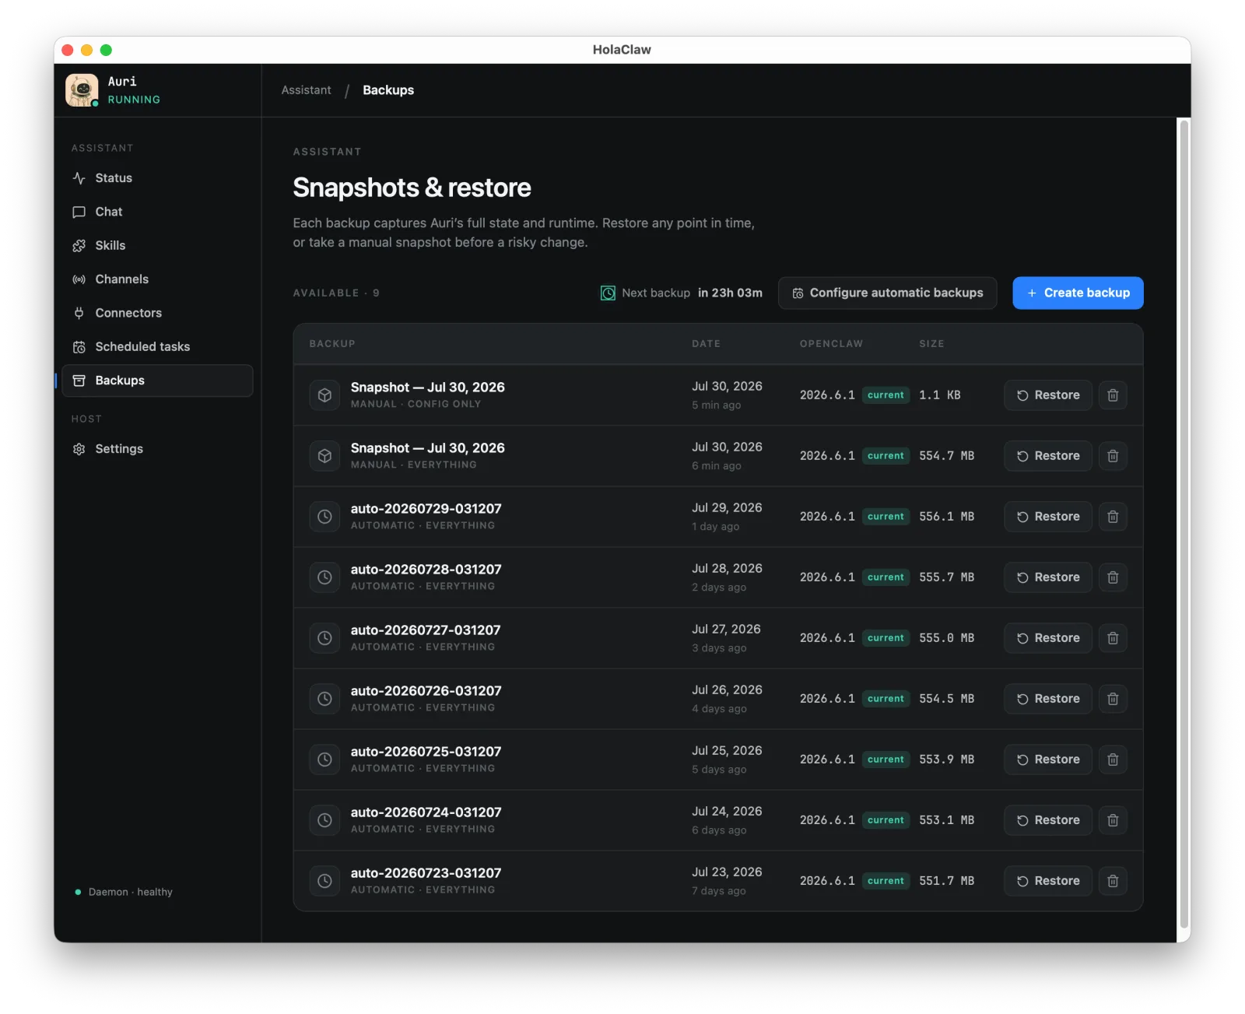The width and height of the screenshot is (1245, 1014).
Task: Delete backup auto-20260727-031207
Action: coord(1113,638)
